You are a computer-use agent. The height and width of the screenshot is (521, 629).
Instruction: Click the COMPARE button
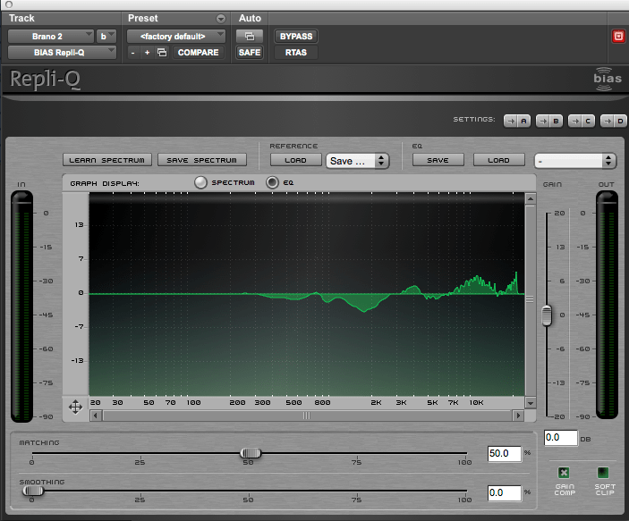pos(198,53)
